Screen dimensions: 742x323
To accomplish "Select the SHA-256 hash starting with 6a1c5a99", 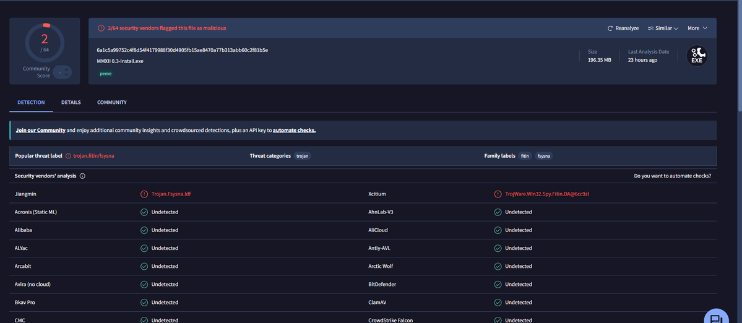I will point(182,50).
